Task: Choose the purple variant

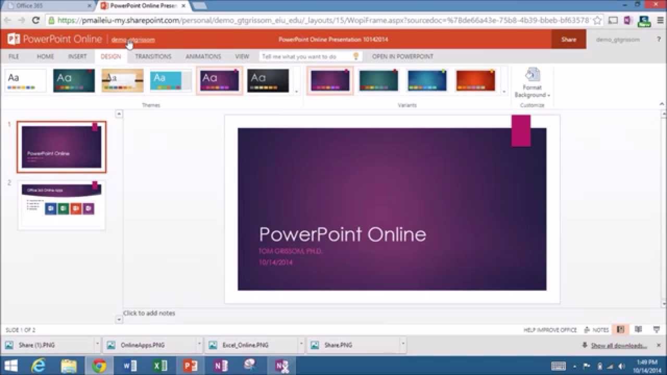Action: pyautogui.click(x=330, y=80)
